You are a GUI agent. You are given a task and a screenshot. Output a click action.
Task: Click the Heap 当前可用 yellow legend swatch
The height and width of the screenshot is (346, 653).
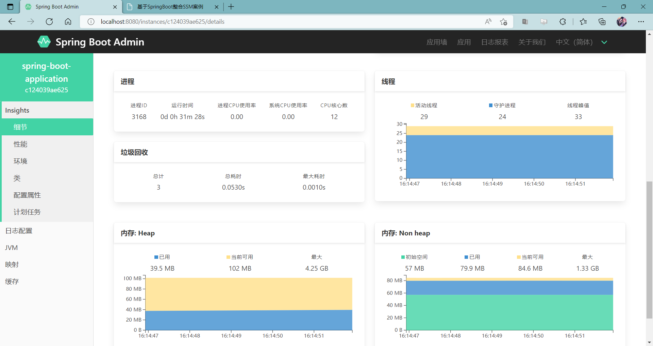[x=228, y=257]
